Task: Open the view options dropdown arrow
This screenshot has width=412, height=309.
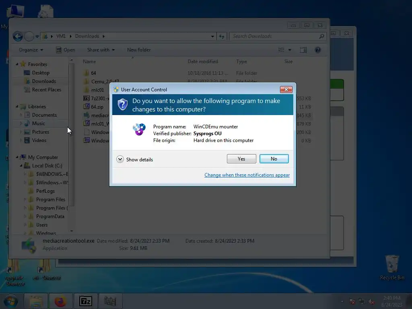Action: click(x=290, y=50)
